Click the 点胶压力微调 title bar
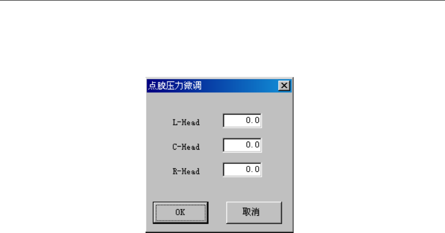The height and width of the screenshot is (233, 445). click(x=219, y=86)
